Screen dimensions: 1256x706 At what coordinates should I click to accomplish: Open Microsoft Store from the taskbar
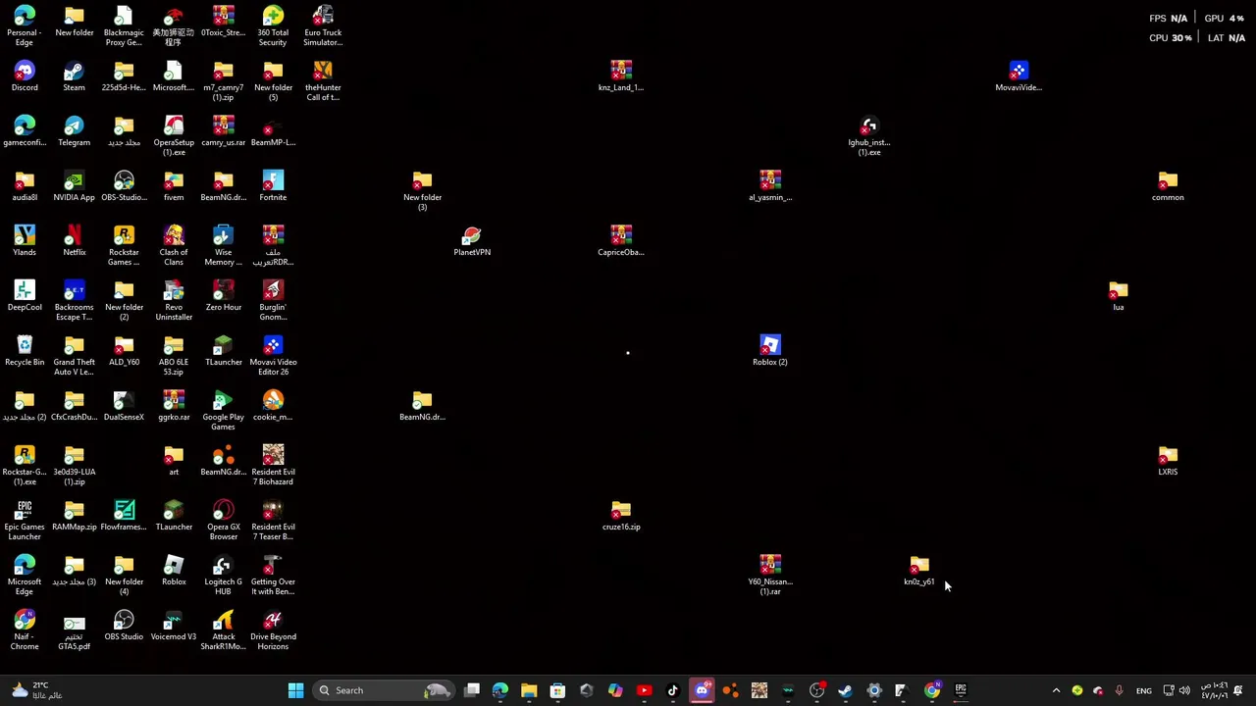(x=557, y=690)
